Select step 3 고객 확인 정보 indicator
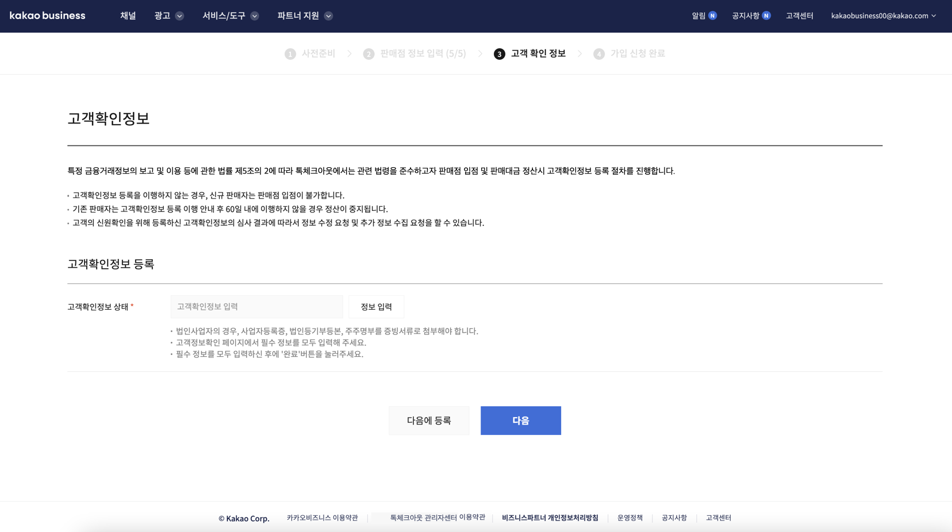 click(x=529, y=53)
